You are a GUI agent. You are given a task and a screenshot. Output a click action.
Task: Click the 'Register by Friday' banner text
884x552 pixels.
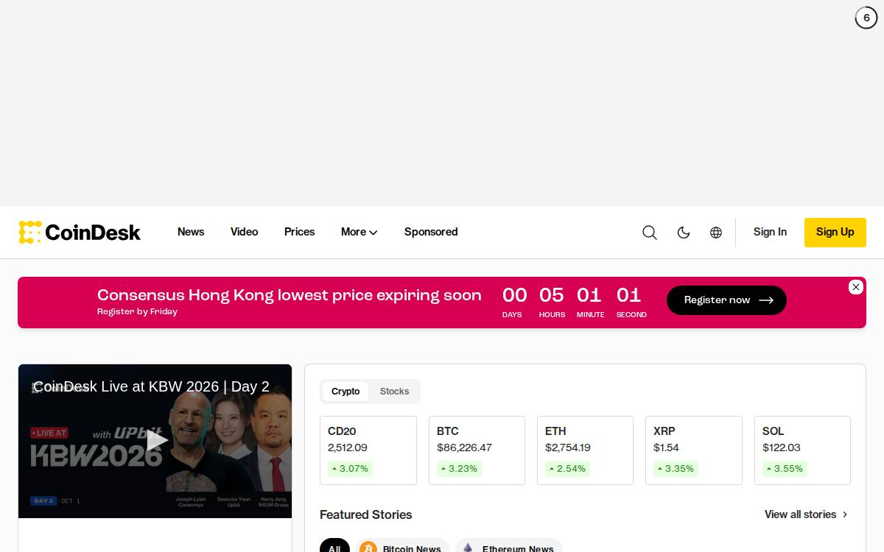coord(137,312)
